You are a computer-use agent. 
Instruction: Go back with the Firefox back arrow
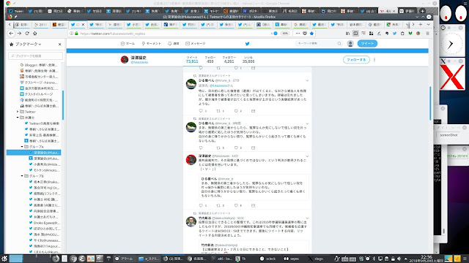click(12, 34)
